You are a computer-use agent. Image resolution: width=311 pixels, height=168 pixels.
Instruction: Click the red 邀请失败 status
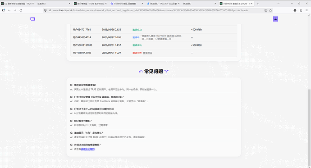pos(137,53)
